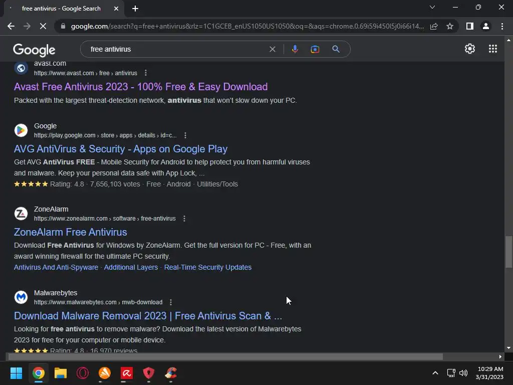The height and width of the screenshot is (385, 513).
Task: Open the clock showing 10:29 AM
Action: coord(489,373)
